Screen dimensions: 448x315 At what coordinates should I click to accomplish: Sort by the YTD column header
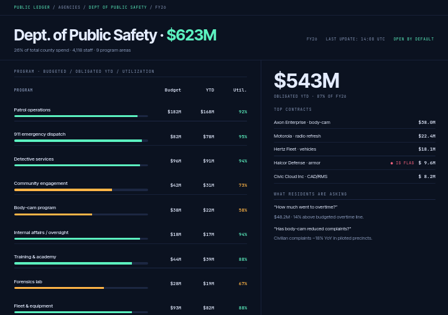210,90
